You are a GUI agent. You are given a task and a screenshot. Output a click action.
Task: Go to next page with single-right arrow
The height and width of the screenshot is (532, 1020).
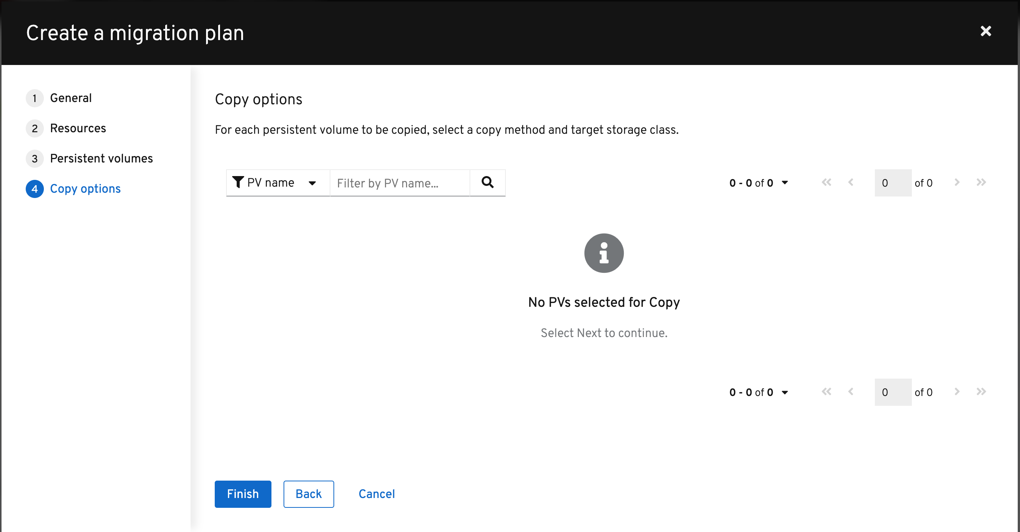(x=957, y=182)
